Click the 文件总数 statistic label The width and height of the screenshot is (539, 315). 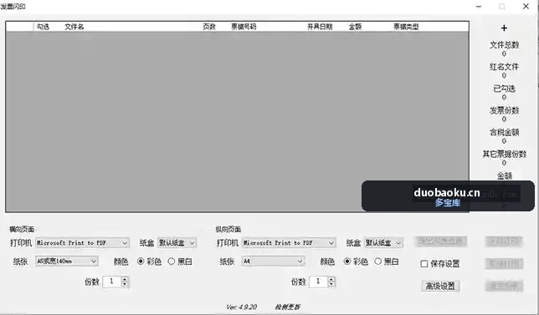click(x=505, y=44)
